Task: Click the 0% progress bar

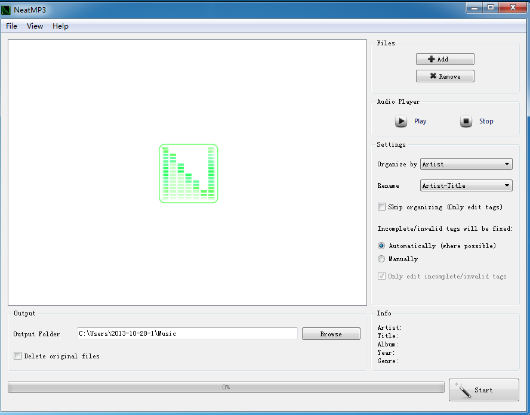Action: (x=226, y=387)
